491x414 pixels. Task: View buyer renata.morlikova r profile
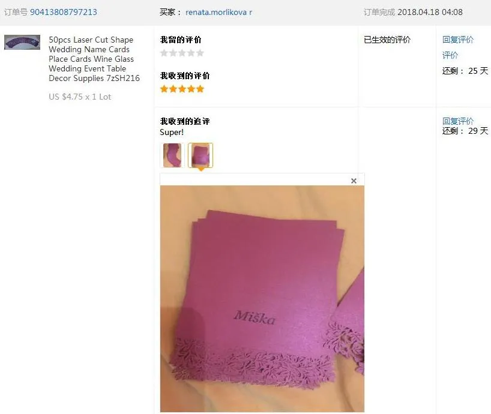click(218, 12)
